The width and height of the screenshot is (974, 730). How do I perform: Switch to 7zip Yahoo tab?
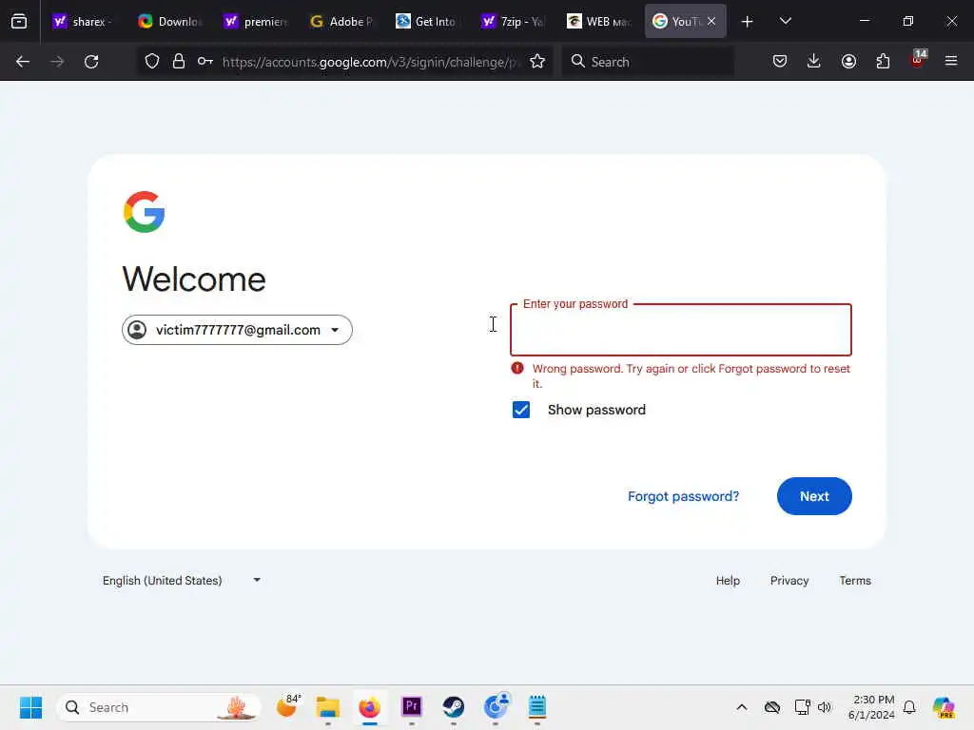point(513,22)
